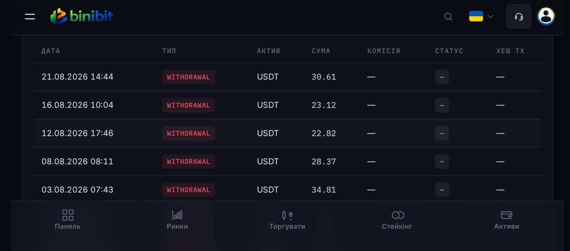This screenshot has width=570, height=251.
Task: Open the user profile avatar
Action: 546,16
